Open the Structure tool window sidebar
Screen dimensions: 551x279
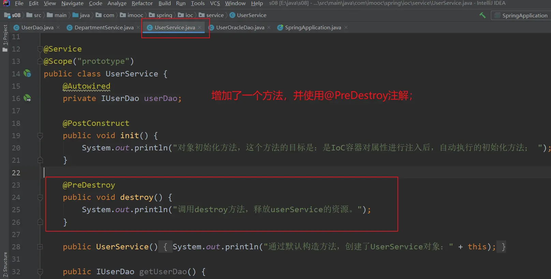tap(5, 264)
